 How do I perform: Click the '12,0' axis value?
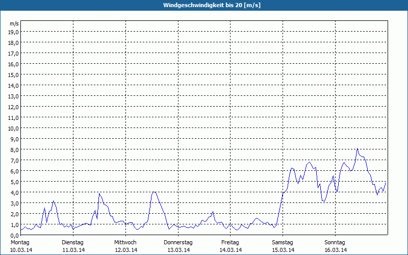[x=14, y=107]
